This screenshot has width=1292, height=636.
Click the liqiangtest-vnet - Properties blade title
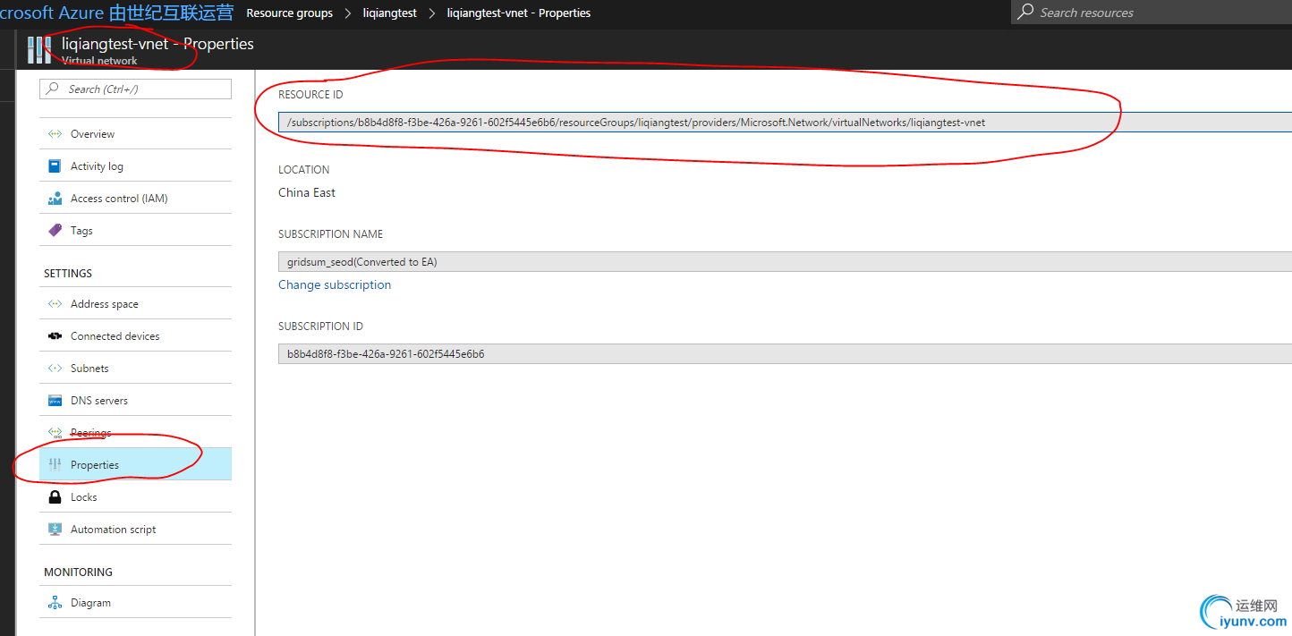pos(157,44)
